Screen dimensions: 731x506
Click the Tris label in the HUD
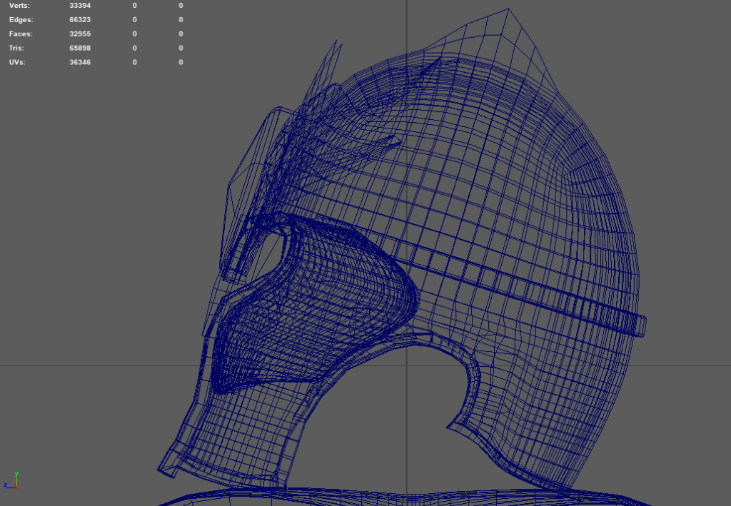coord(17,49)
